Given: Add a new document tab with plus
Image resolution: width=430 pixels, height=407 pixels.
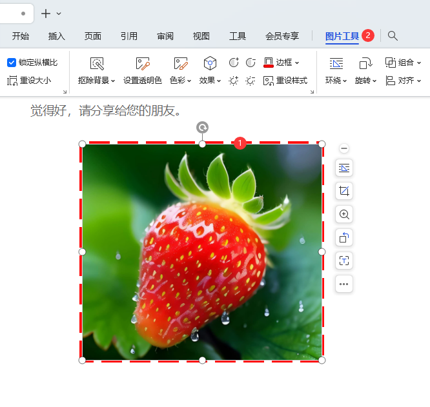Looking at the screenshot, I should (46, 14).
